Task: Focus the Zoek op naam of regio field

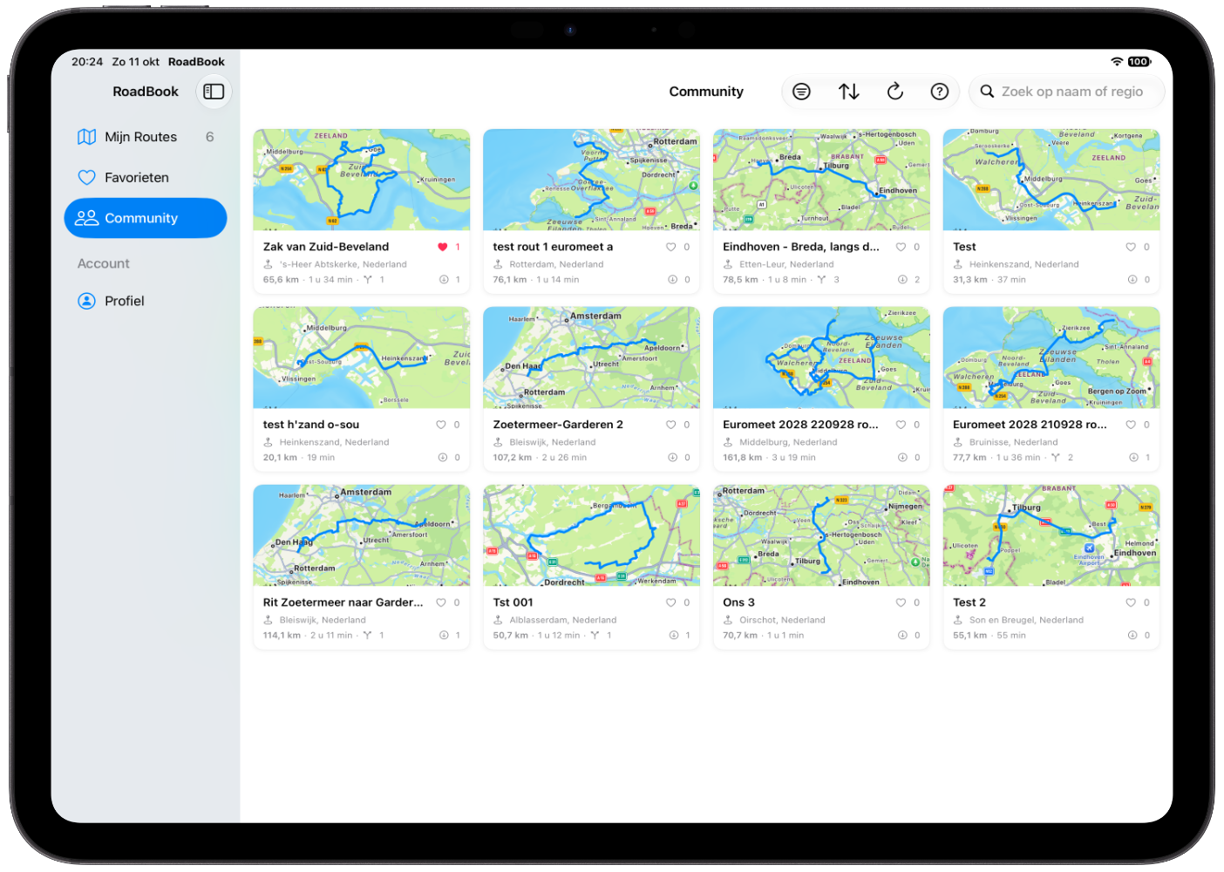Action: tap(1067, 92)
